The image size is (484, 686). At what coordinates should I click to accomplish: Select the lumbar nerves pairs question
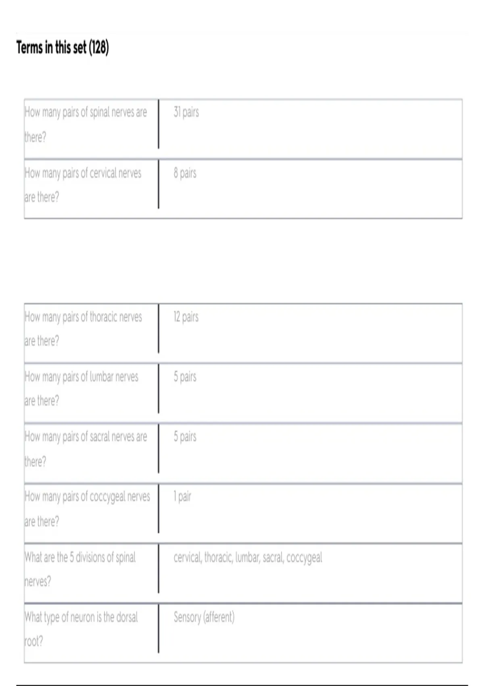[81, 388]
